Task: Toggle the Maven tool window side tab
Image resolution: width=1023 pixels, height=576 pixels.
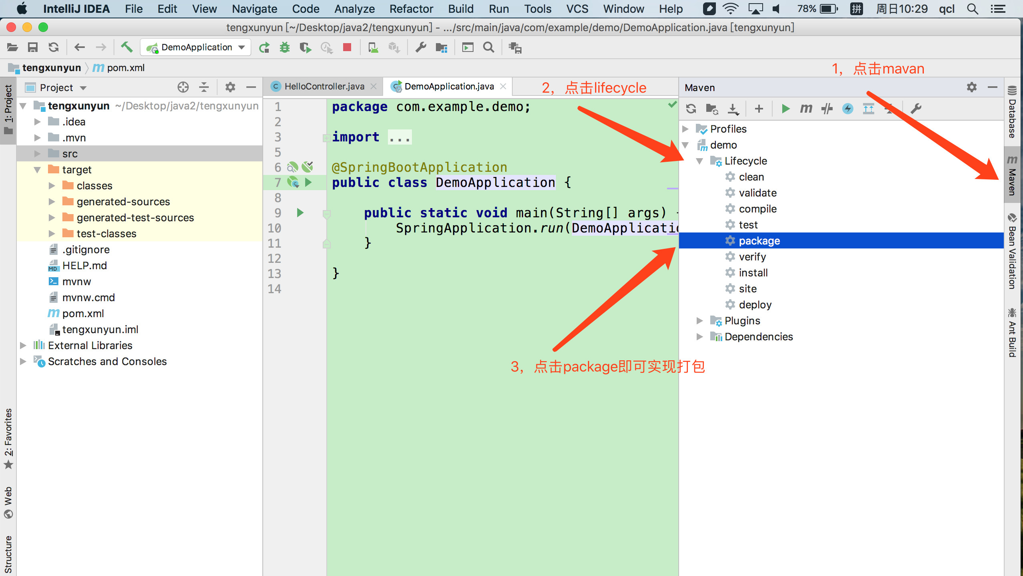Action: coord(1012,176)
